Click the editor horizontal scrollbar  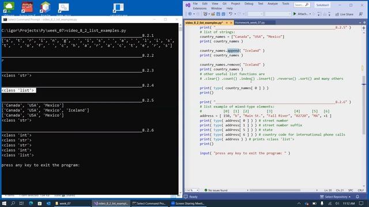tap(275, 190)
